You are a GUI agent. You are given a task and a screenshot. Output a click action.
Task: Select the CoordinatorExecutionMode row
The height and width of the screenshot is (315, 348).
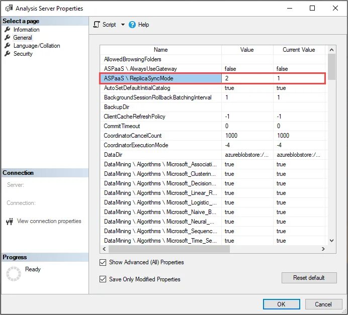tap(213, 145)
